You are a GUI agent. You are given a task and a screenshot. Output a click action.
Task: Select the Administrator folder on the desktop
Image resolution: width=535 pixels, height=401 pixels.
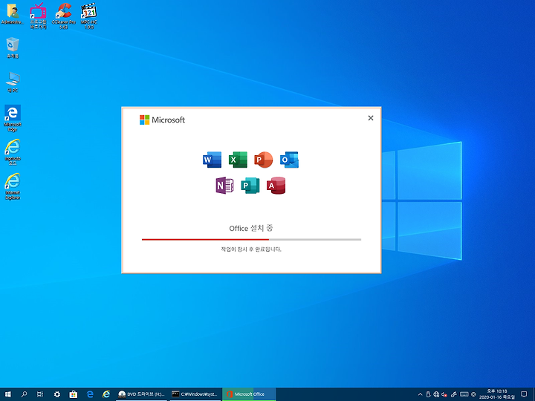[13, 14]
